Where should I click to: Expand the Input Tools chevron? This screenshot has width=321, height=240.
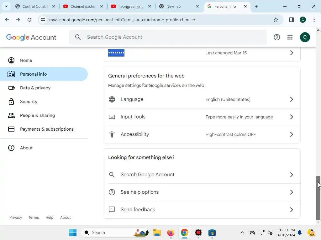(292, 117)
